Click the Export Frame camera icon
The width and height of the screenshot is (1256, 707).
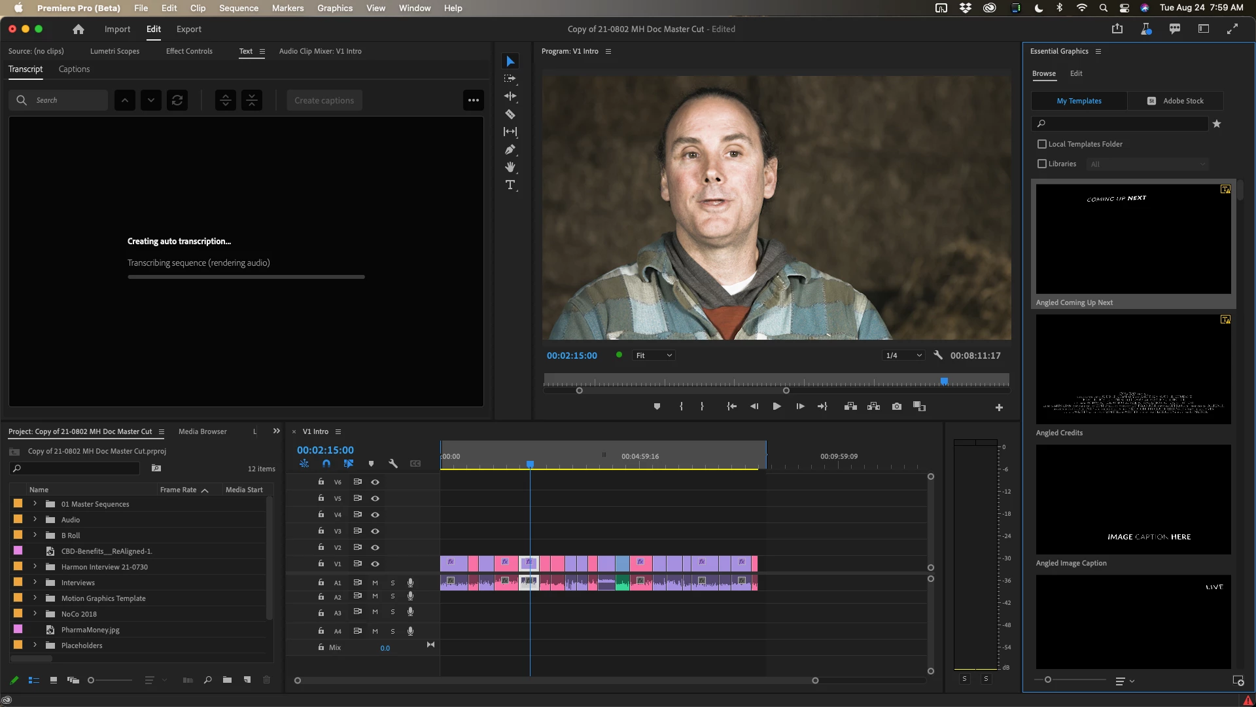(x=897, y=407)
